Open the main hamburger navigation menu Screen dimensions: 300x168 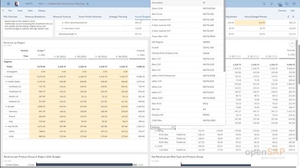click(8, 4)
